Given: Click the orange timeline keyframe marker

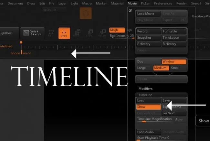Looking at the screenshot, I should 21,42.
